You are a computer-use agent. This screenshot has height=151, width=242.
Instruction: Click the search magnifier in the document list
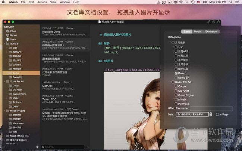click(43, 147)
